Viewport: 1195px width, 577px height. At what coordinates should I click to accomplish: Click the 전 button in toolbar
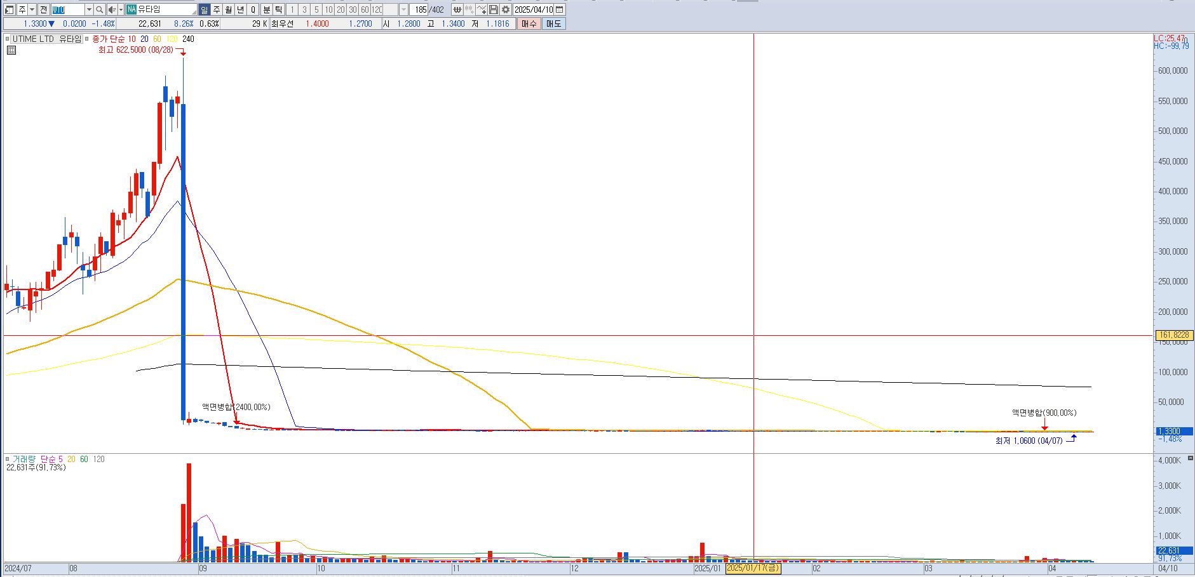click(43, 10)
